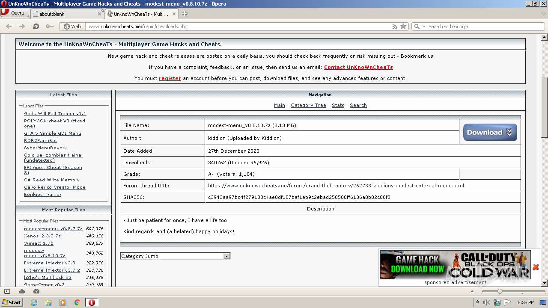The height and width of the screenshot is (308, 548).
Task: Close the about:blank tab
Action: pos(99,14)
